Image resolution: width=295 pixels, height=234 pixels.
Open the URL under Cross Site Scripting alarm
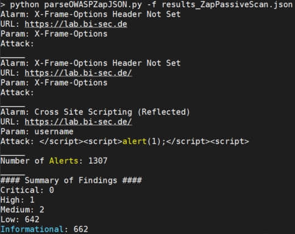(79, 122)
